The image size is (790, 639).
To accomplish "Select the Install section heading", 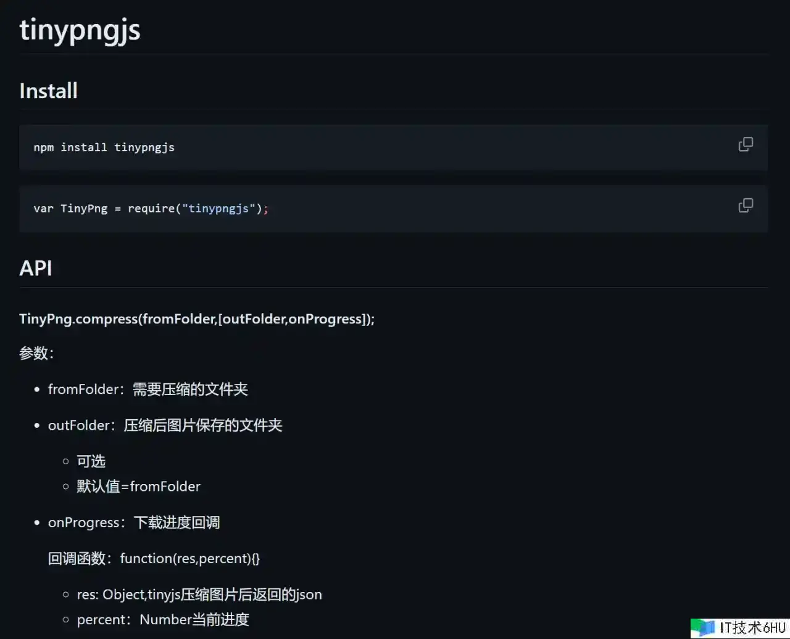I will tap(49, 91).
